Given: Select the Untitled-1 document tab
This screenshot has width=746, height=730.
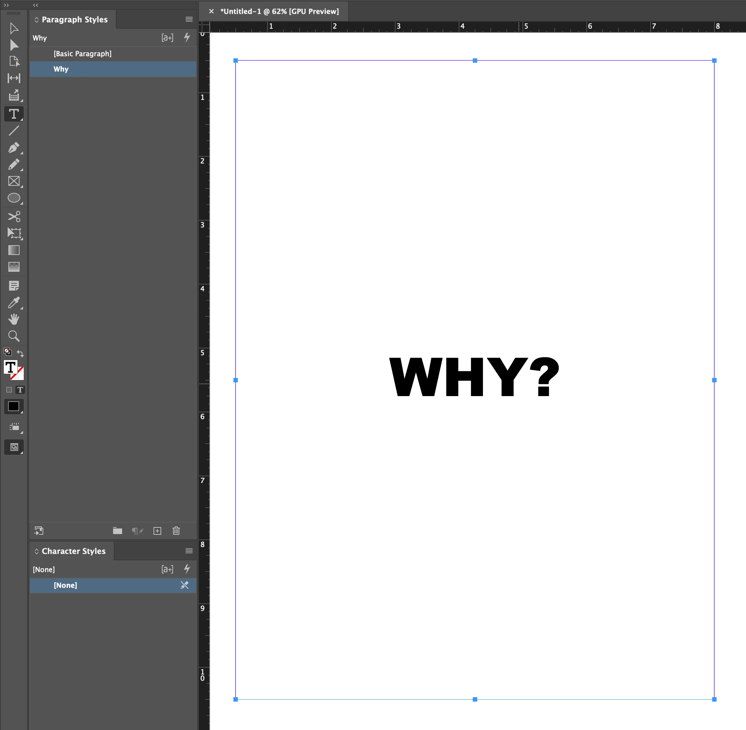Looking at the screenshot, I should click(x=279, y=12).
